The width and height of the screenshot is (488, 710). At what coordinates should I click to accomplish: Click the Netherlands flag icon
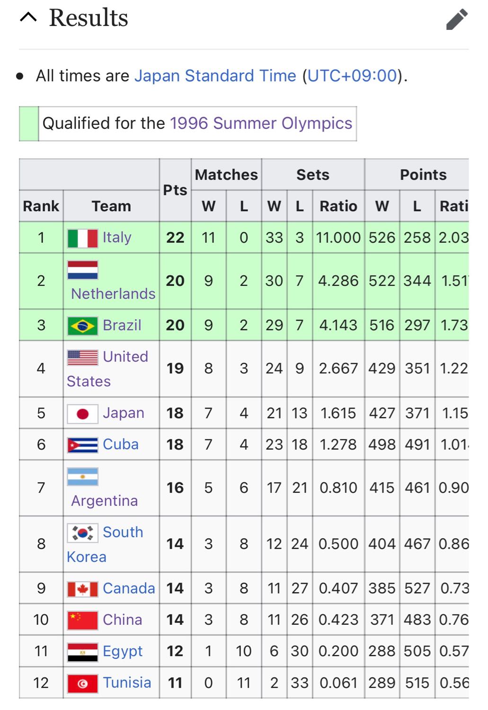point(83,270)
